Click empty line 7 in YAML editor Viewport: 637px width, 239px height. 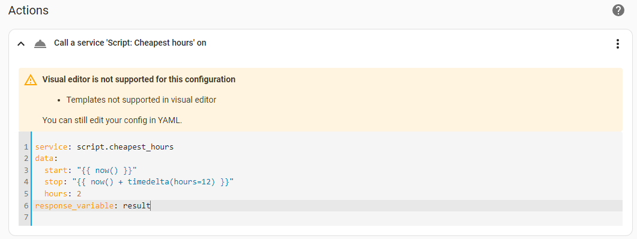[x=327, y=217]
